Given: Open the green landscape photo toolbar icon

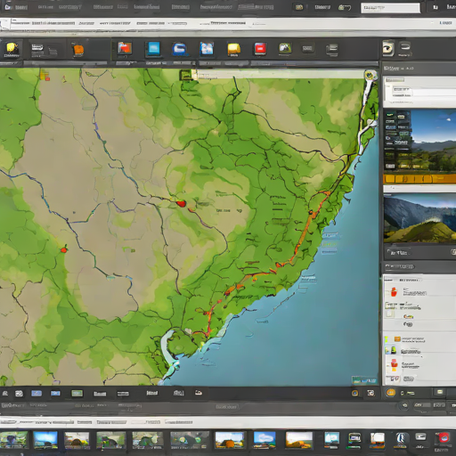Looking at the screenshot, I should pyautogui.click(x=285, y=48).
